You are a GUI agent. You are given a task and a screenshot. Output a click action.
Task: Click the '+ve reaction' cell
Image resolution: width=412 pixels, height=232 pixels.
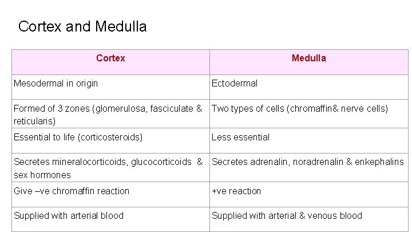click(236, 191)
